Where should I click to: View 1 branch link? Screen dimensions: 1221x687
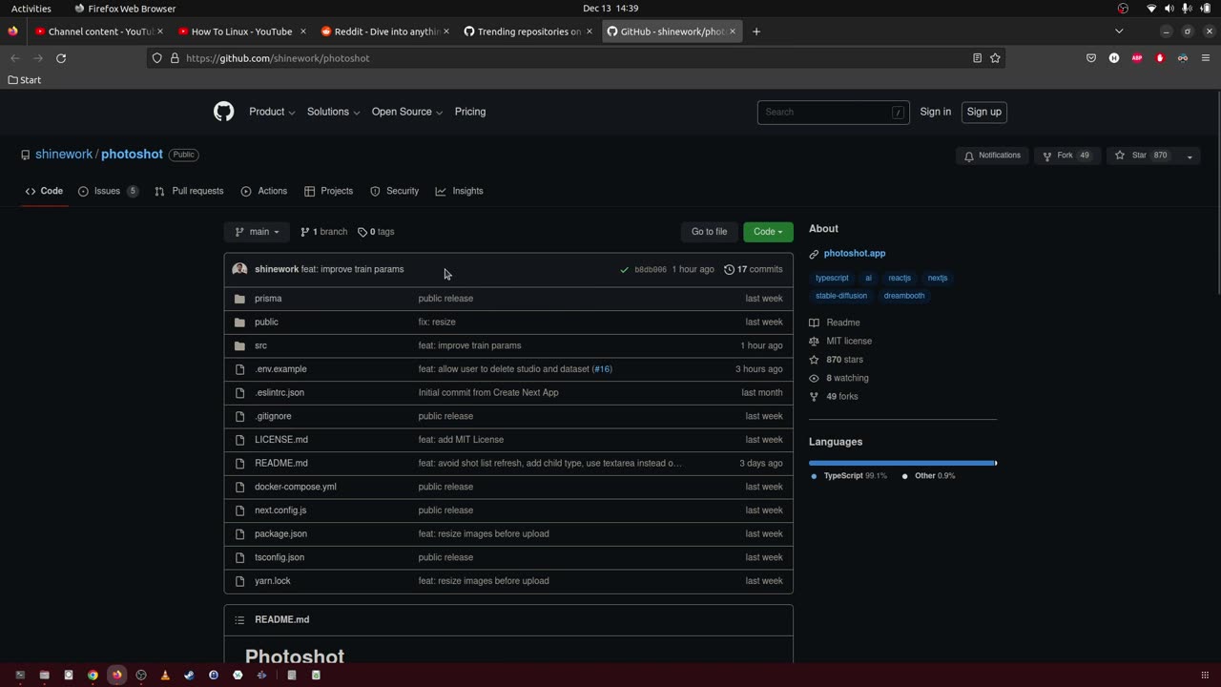coord(323,232)
